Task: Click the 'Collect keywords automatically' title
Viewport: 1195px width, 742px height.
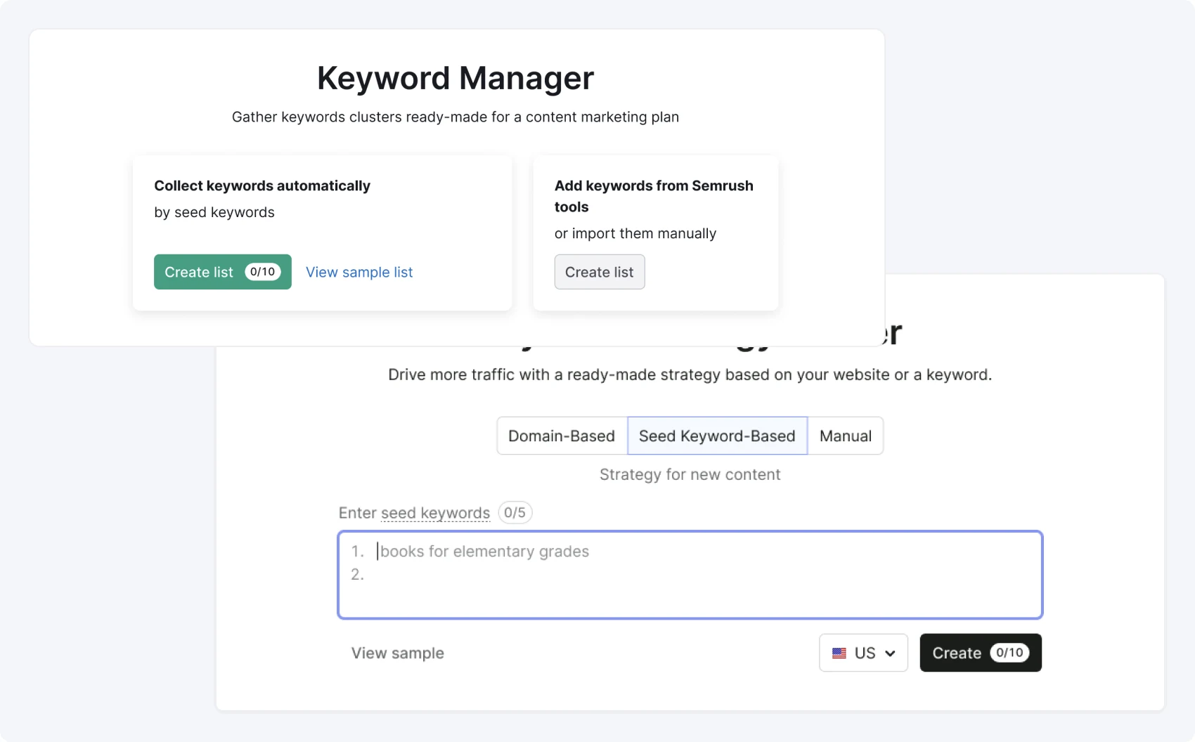Action: coord(262,185)
